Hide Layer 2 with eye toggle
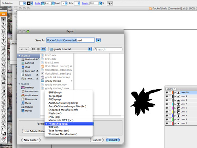Viewport: 197px width, 148px height. coord(167,124)
